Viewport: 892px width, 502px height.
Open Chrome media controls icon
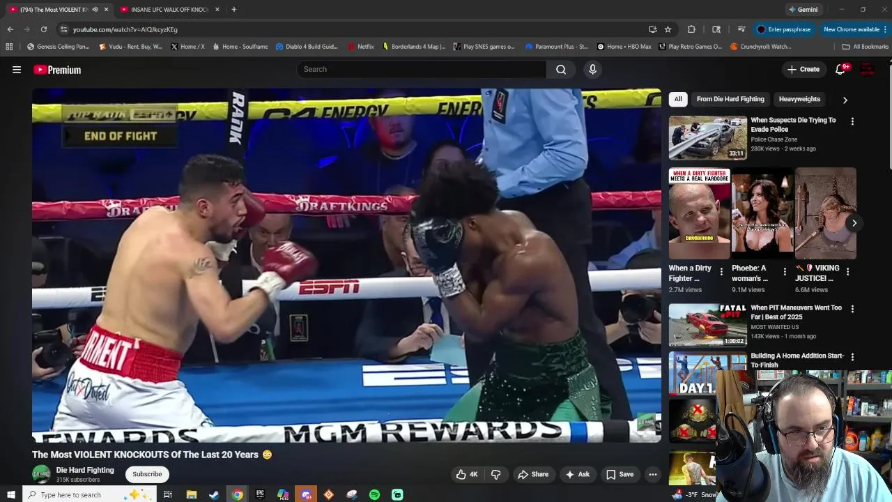tap(741, 29)
